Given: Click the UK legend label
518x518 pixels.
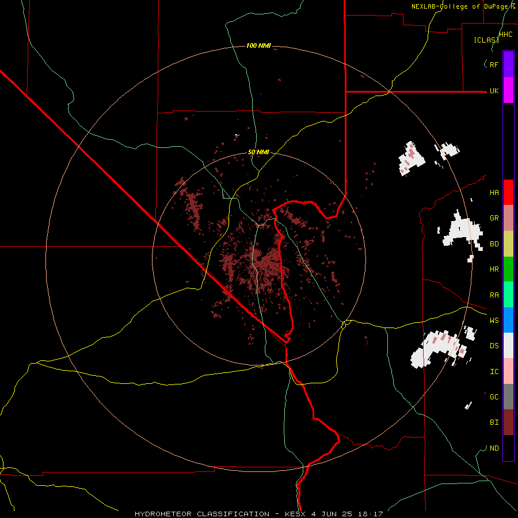Looking at the screenshot, I should [494, 91].
